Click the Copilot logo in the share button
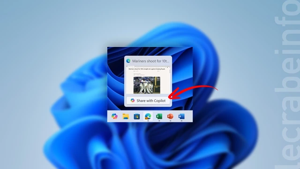This screenshot has width=300, height=169. pos(132,100)
